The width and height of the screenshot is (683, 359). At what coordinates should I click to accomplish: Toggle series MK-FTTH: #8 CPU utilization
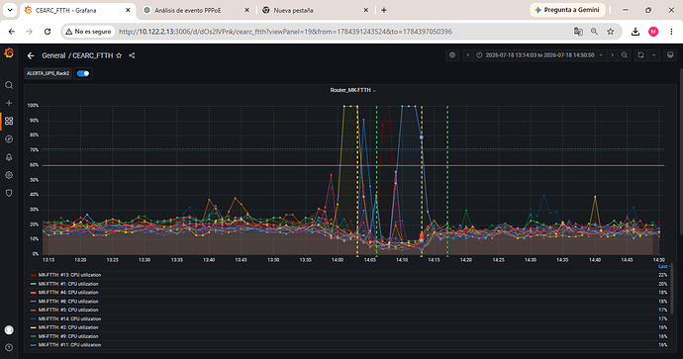pos(68,301)
